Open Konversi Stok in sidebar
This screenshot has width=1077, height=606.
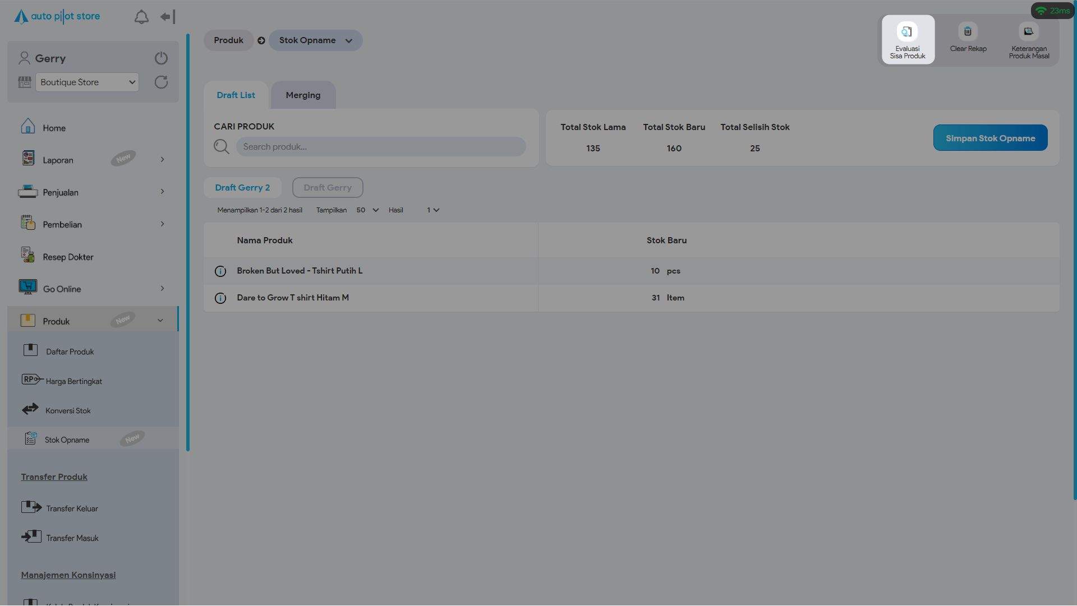(68, 411)
